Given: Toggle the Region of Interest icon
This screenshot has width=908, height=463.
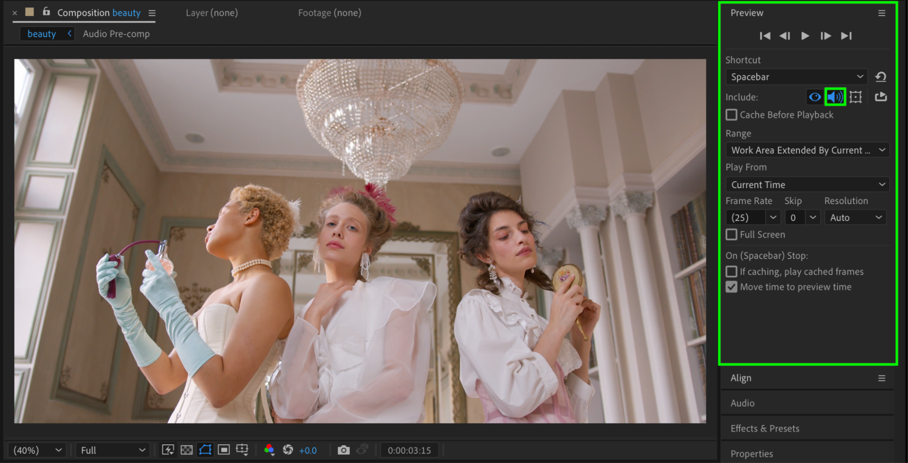Looking at the screenshot, I should coord(224,450).
